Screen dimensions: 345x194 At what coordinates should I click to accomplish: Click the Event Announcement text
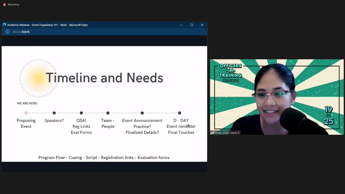coord(142,120)
